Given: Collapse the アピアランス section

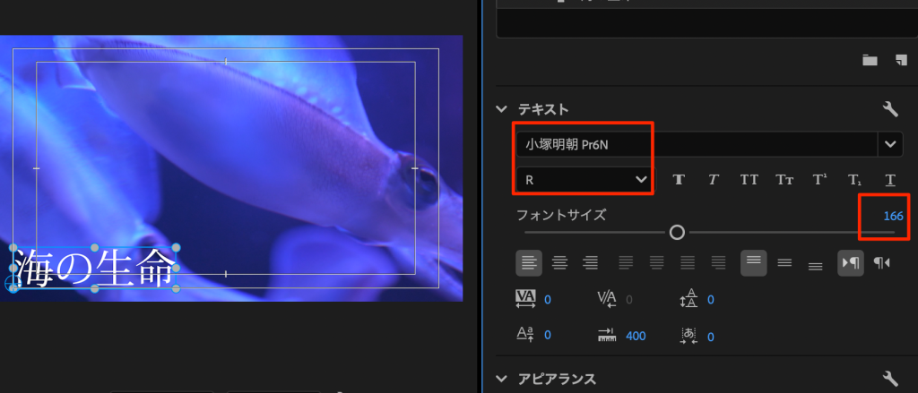Looking at the screenshot, I should tap(502, 379).
